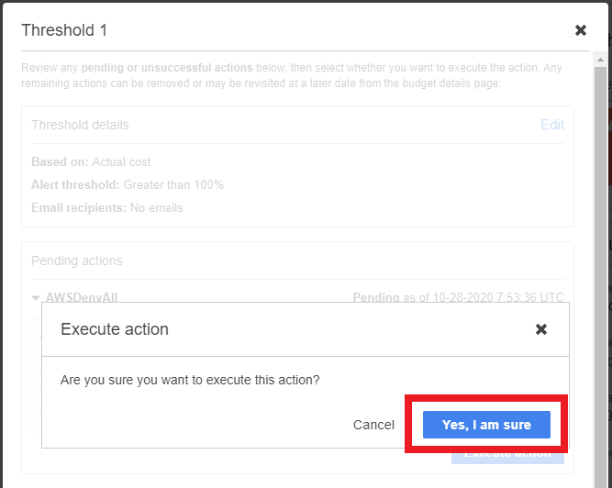The height and width of the screenshot is (488, 612).
Task: Click the Threshold details section heading
Action: [x=80, y=125]
